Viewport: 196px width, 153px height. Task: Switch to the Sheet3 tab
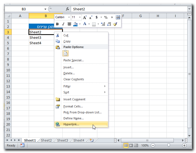tap(62, 140)
